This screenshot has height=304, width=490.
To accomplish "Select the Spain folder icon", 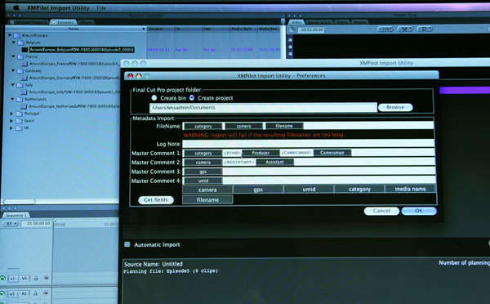I will [20, 121].
